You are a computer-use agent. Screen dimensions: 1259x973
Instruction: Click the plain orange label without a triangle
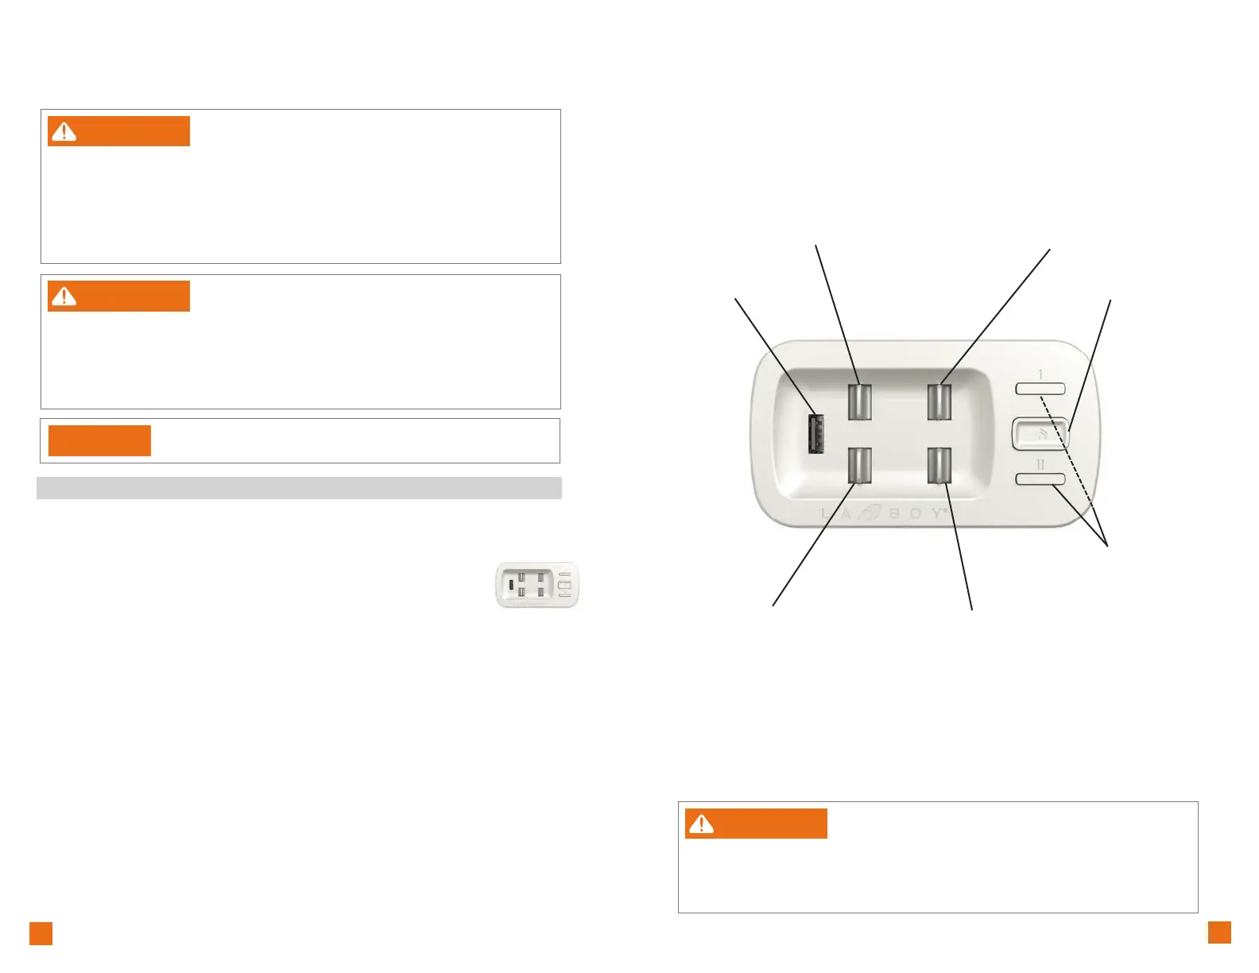pyautogui.click(x=99, y=440)
